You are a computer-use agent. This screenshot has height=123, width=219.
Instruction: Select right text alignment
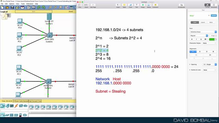click(207, 52)
